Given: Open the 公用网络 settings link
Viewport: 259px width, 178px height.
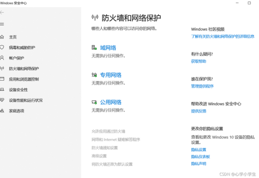Looking at the screenshot, I should tap(111, 102).
